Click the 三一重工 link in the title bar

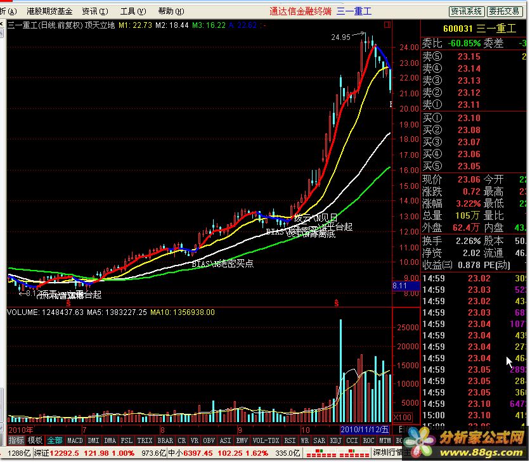[x=354, y=11]
